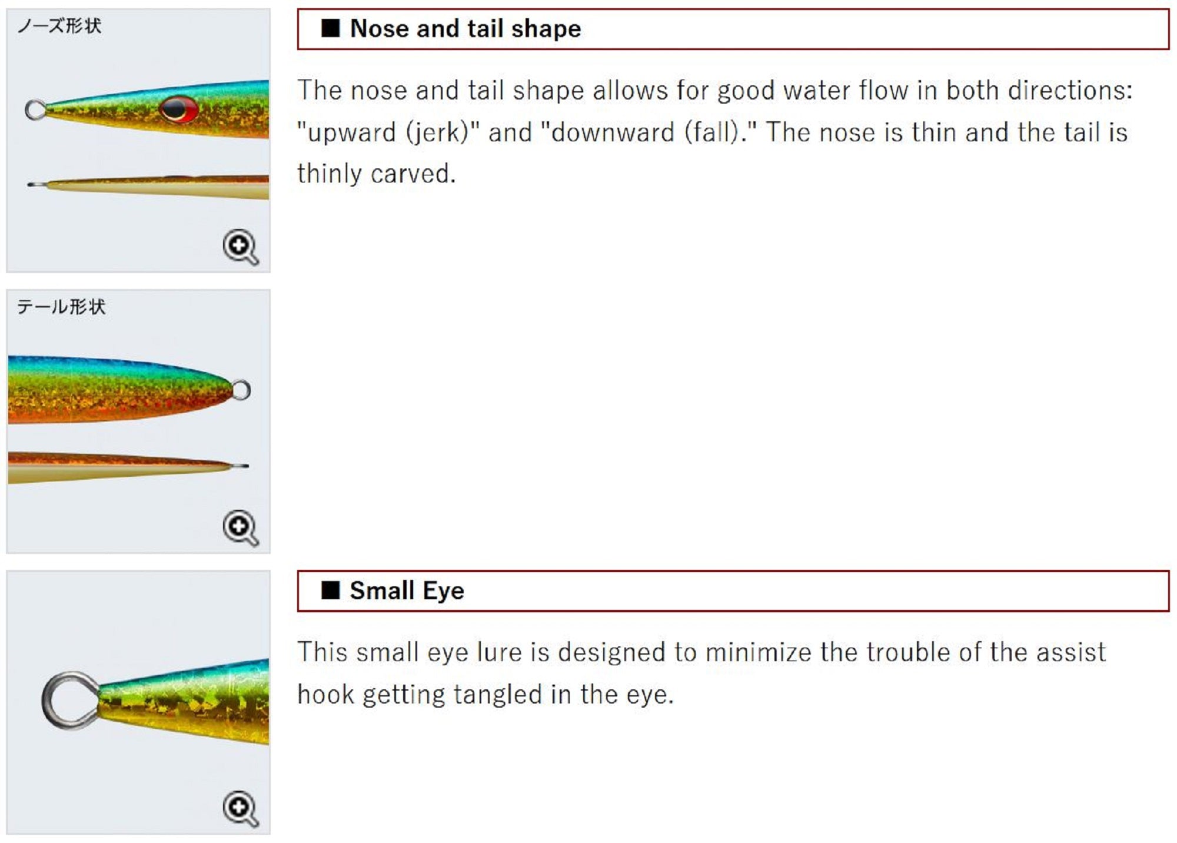Click the zoom icon on the tail shape image

click(x=240, y=527)
